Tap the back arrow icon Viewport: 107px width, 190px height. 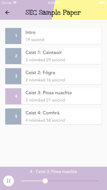coord(7,13)
